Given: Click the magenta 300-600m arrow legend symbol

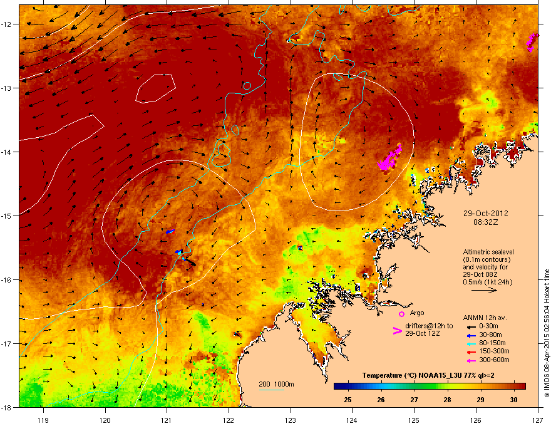Looking at the screenshot, I should [471, 360].
